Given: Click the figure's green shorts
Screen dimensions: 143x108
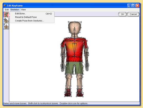Looking at the screenshot, I should (x=74, y=68).
